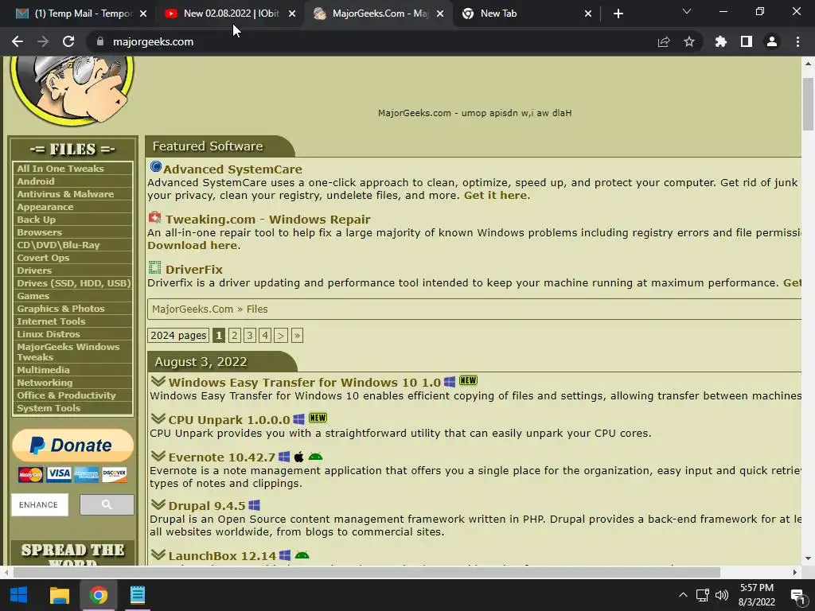The height and width of the screenshot is (611, 815).
Task: Open All In One Tweaks category
Action: (60, 169)
